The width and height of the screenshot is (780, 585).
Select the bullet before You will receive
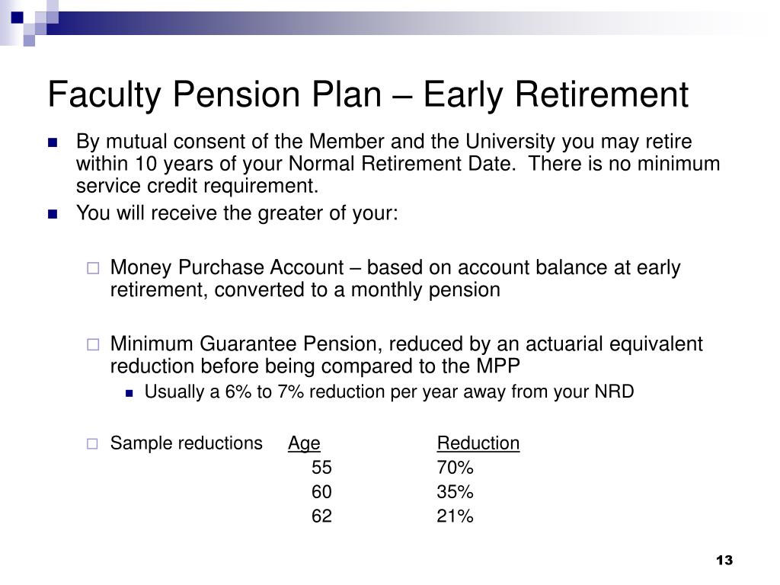53,214
